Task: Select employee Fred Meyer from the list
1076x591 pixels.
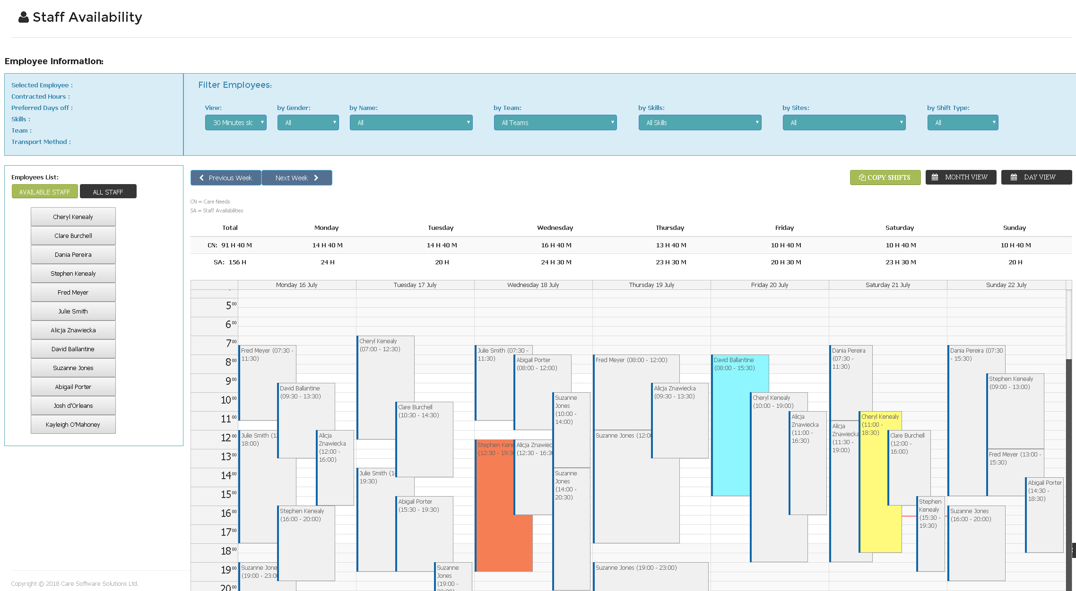Action: click(x=73, y=293)
